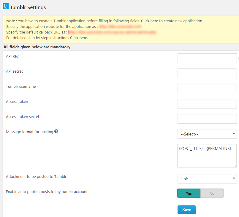Open the --Select-- message format dropdown
This screenshot has height=217, width=239.
point(207,134)
